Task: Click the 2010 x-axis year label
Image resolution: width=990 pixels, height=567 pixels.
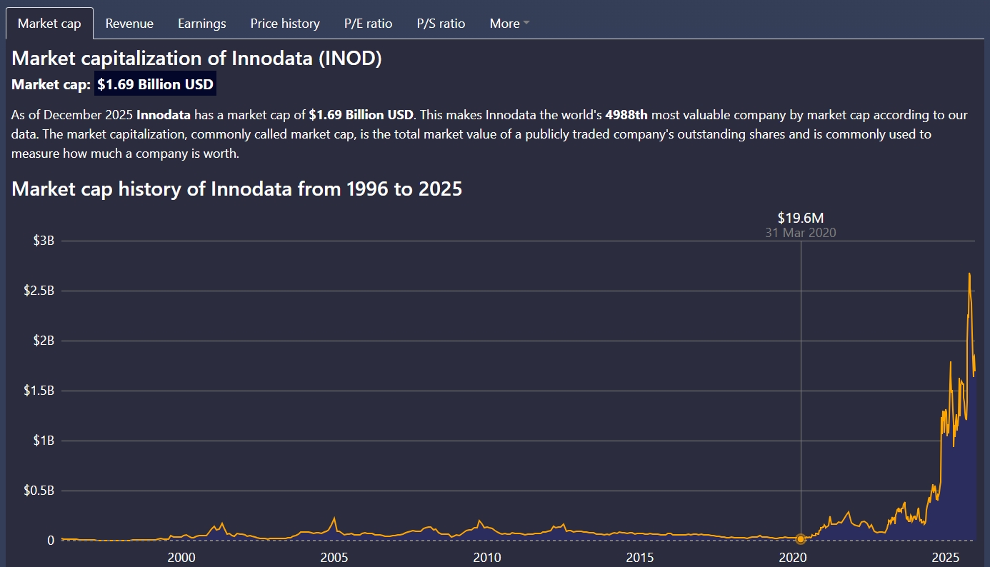Action: [x=487, y=557]
